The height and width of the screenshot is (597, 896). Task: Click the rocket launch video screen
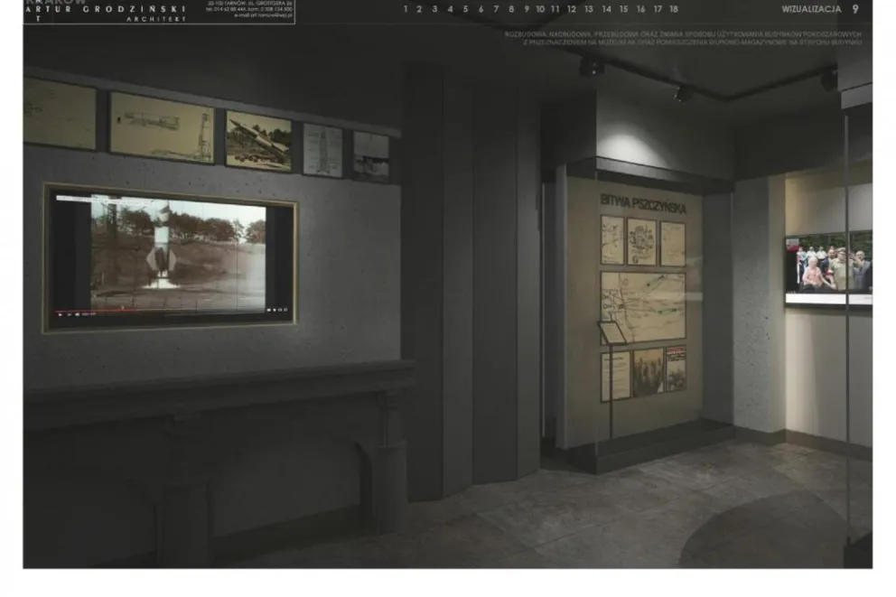170,257
